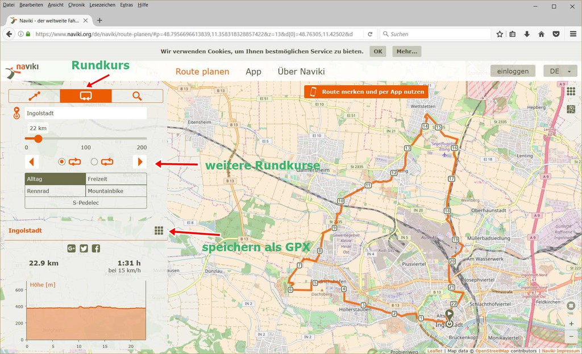
Task: Zoom in the map with the plus button
Action: [571, 323]
